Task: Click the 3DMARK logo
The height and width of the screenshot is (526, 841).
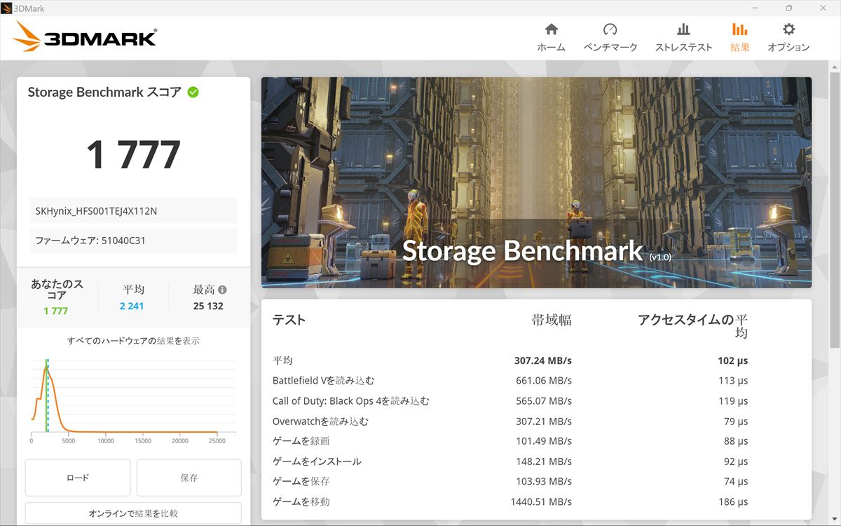Action: click(84, 36)
